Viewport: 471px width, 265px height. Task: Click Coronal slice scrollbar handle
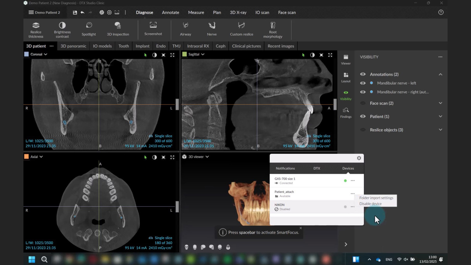[177, 104]
